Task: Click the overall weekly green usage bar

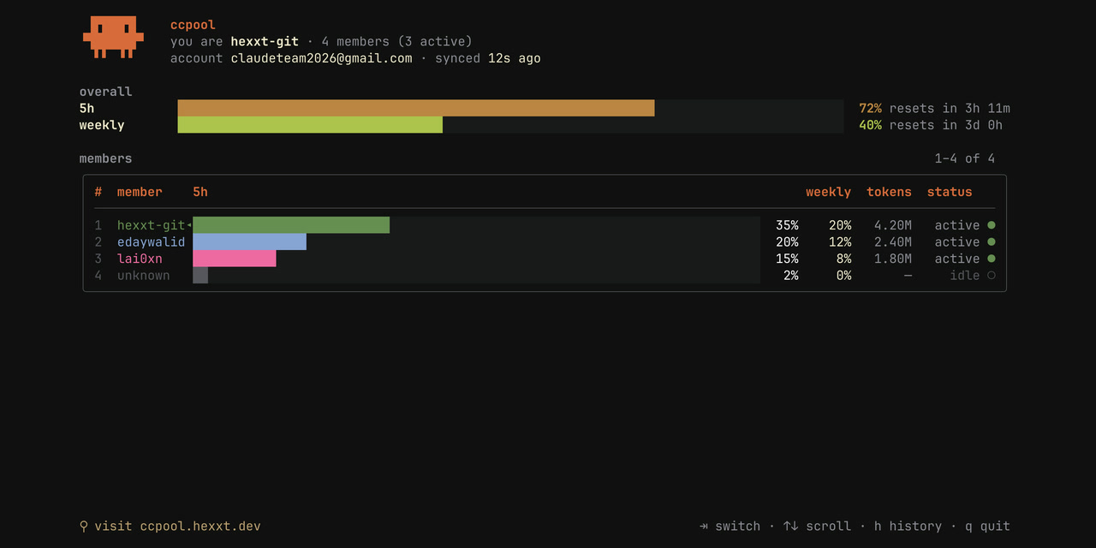Action: coord(310,125)
